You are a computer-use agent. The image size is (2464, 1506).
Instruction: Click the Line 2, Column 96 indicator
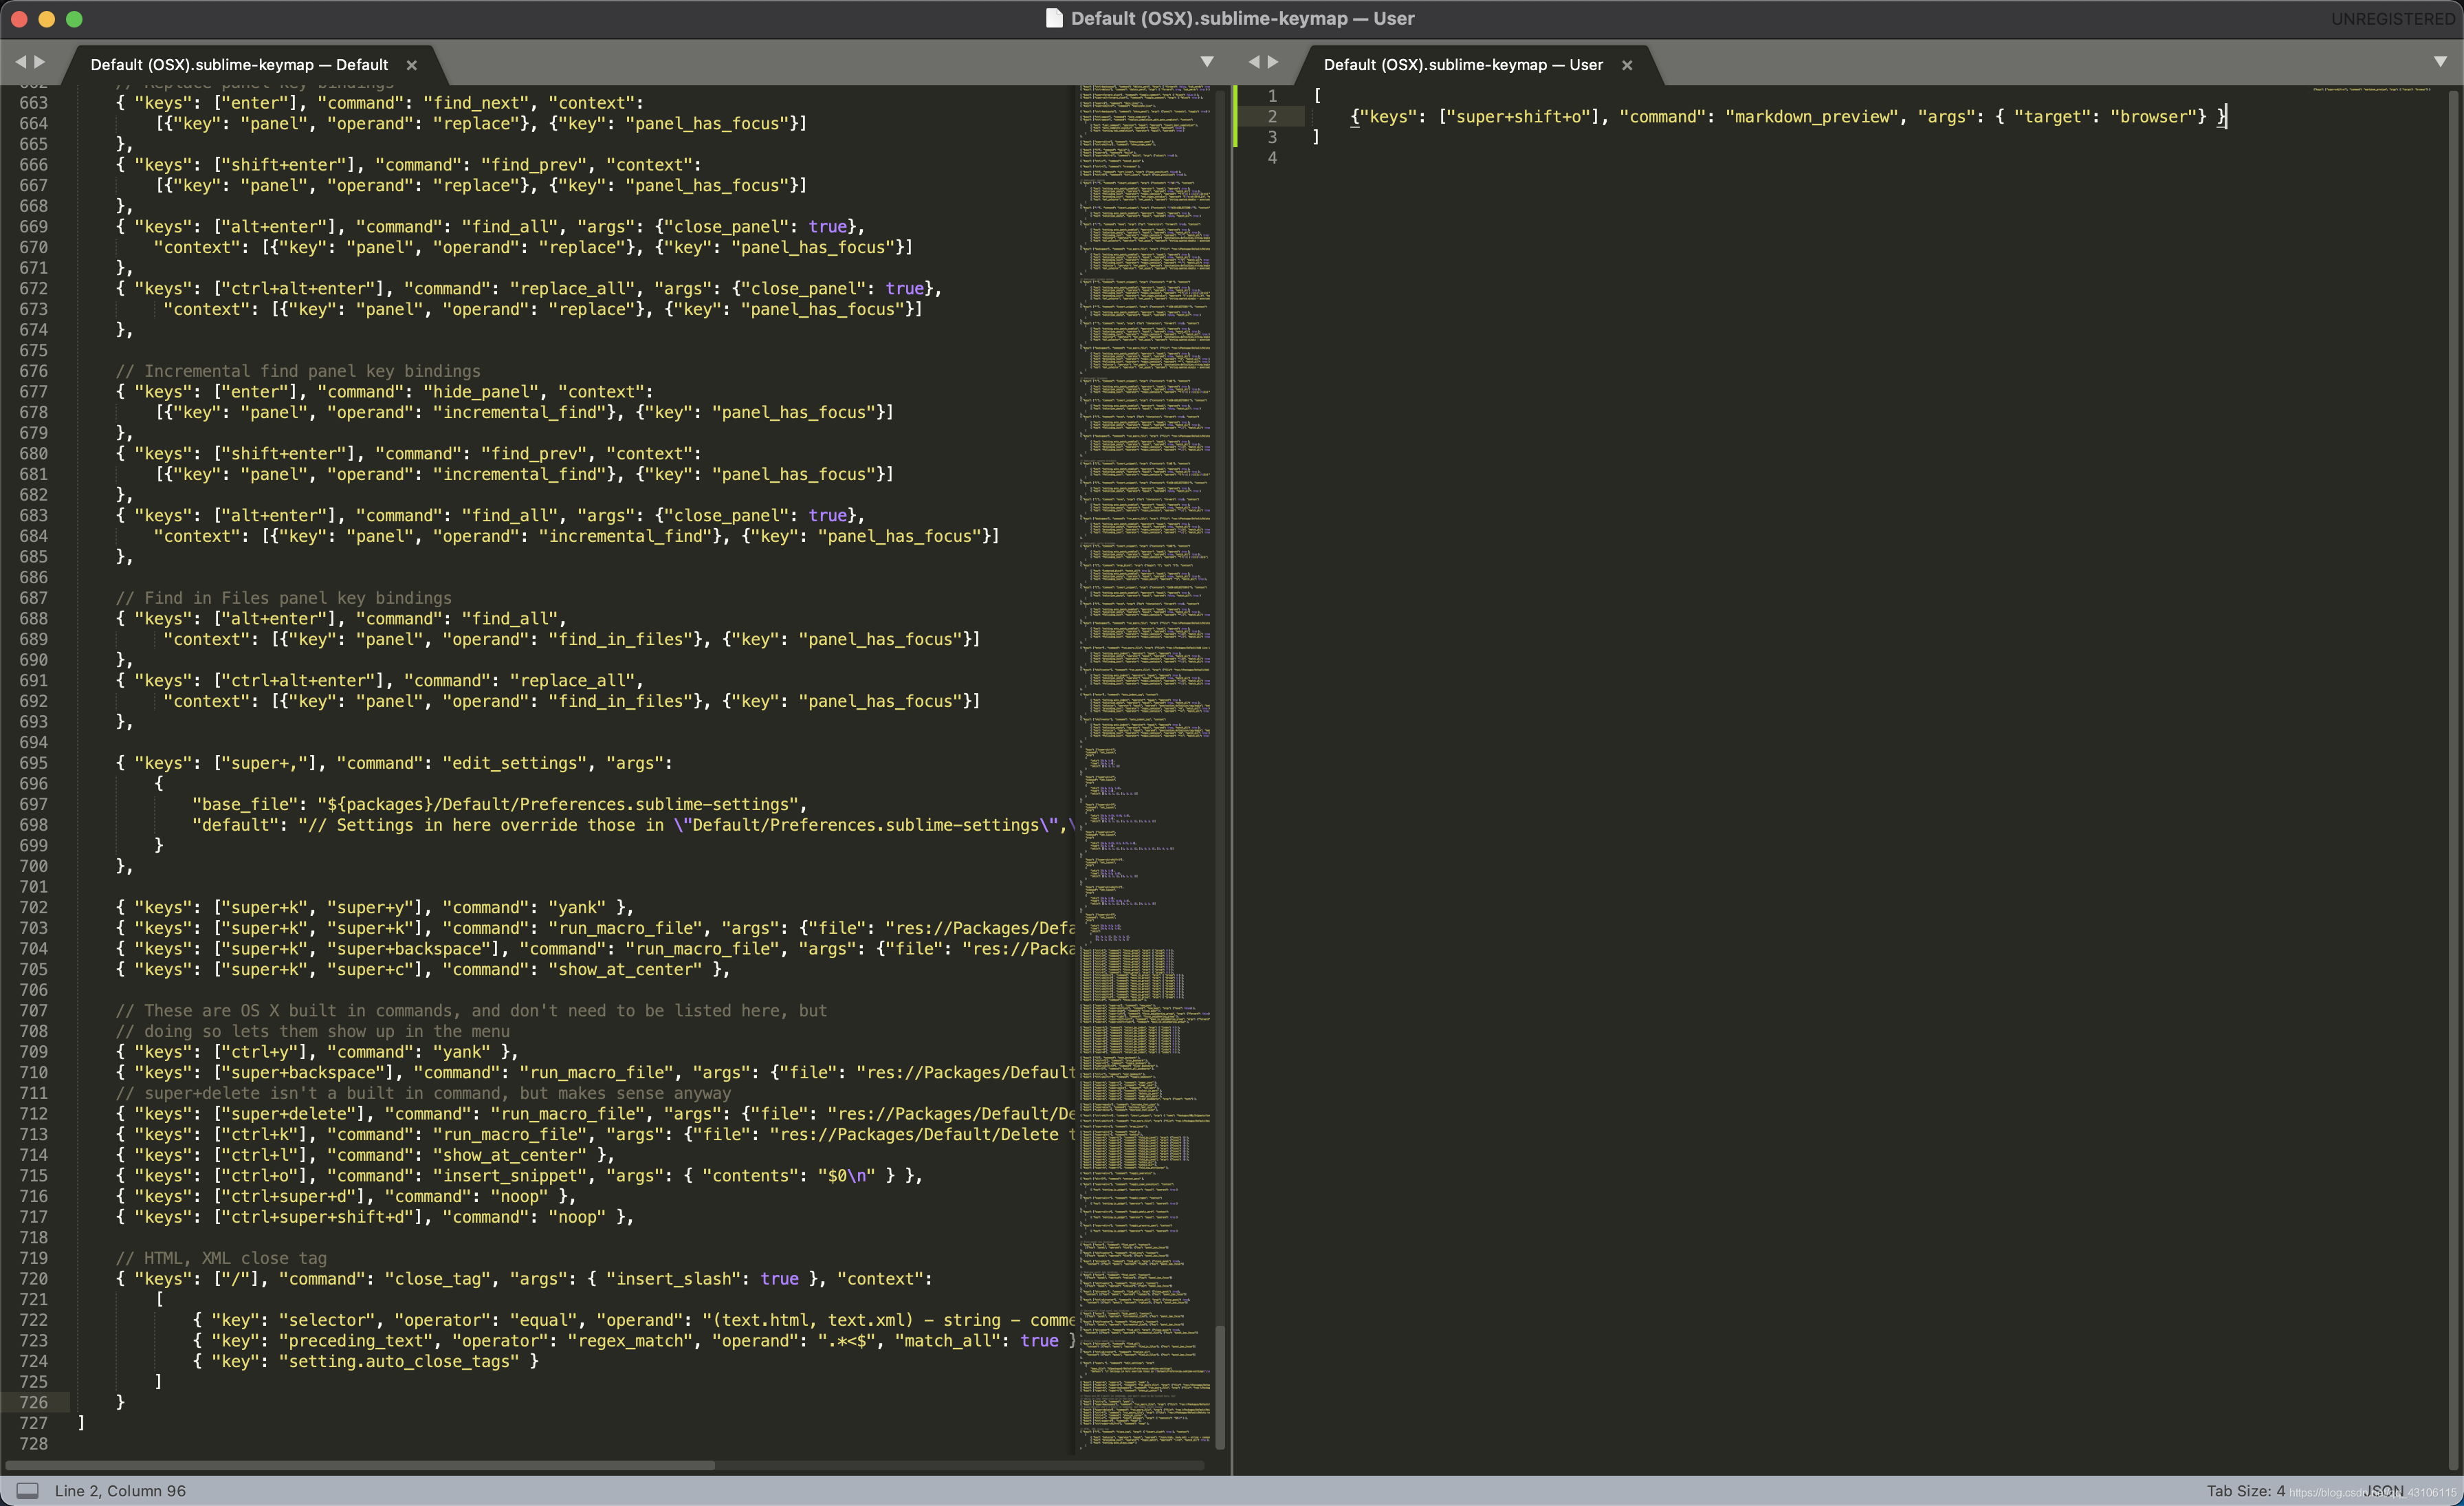pos(120,1490)
